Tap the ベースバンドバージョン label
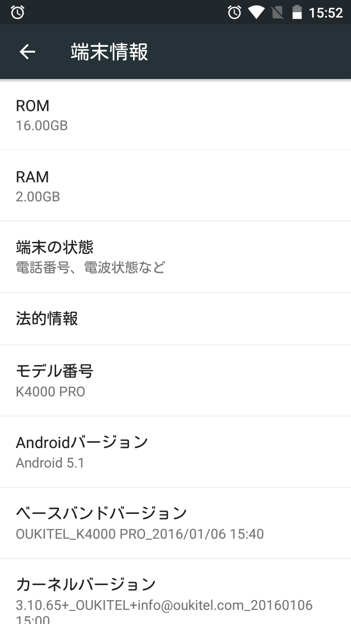Screen dimensions: 351x624 tap(101, 513)
